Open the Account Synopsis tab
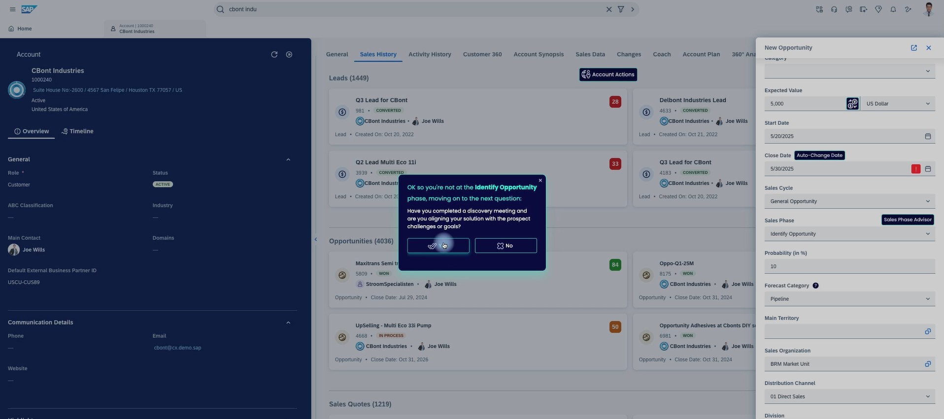The height and width of the screenshot is (419, 944). (x=539, y=54)
